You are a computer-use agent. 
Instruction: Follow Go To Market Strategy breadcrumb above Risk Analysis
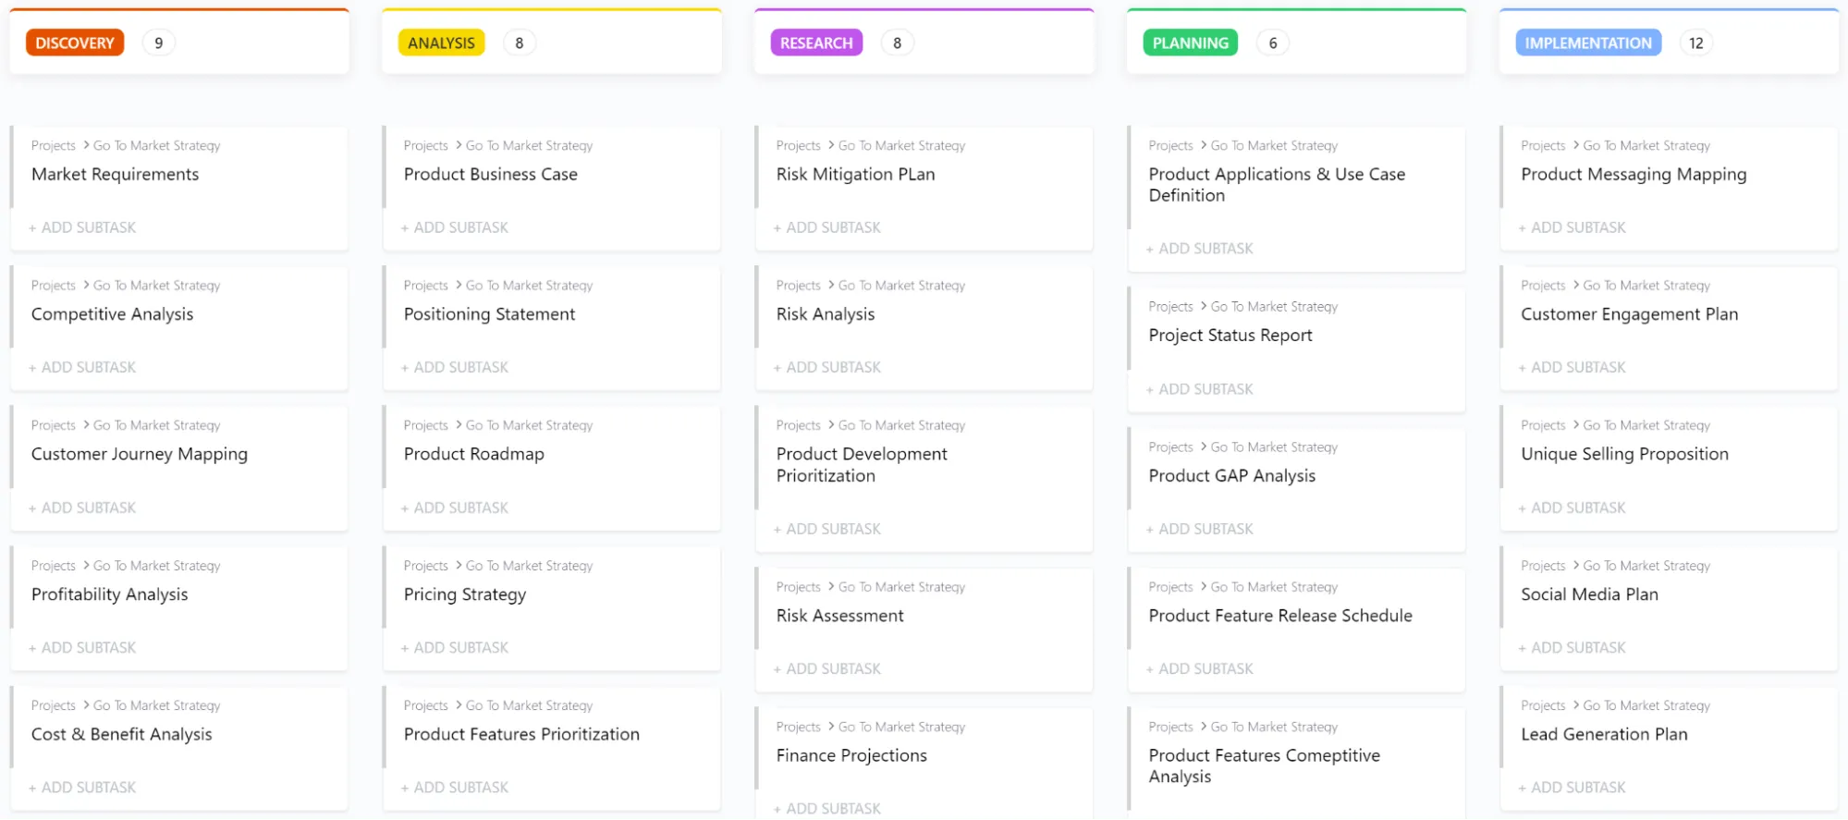point(901,286)
